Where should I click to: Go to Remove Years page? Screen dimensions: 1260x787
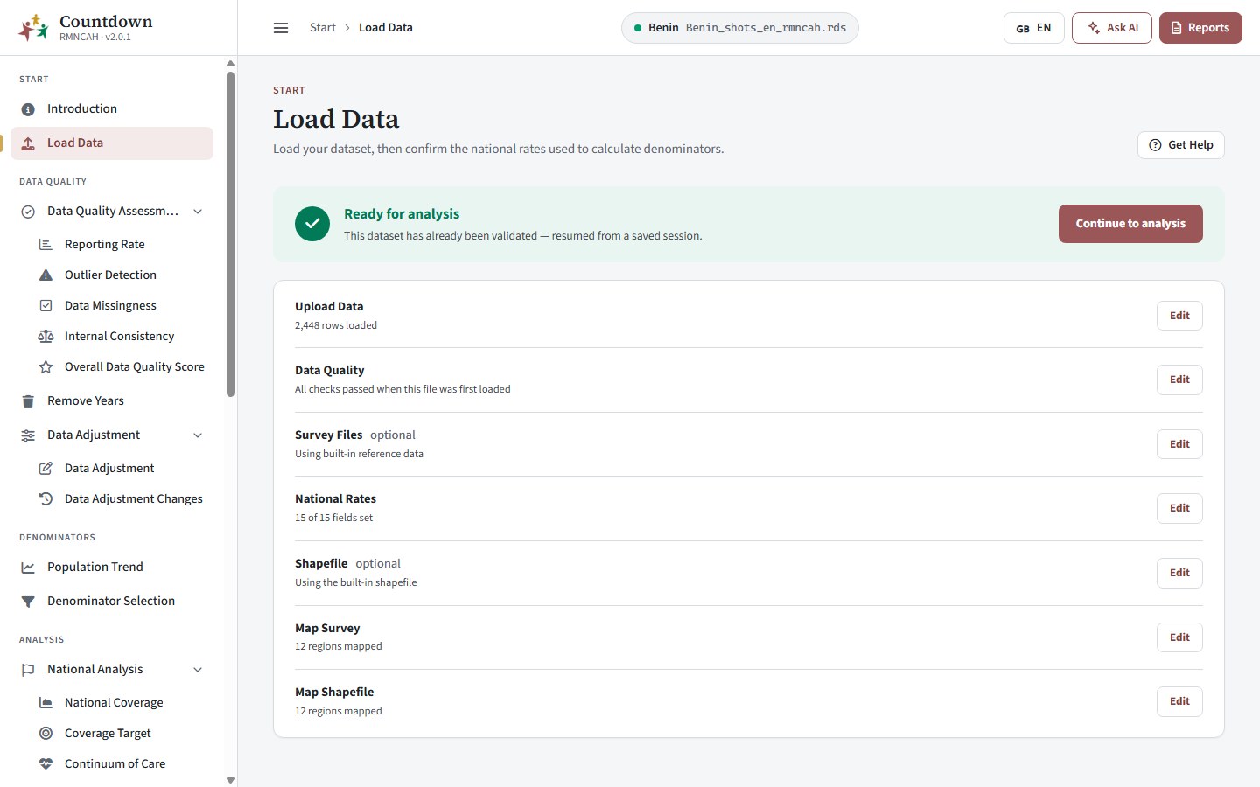coord(112,401)
